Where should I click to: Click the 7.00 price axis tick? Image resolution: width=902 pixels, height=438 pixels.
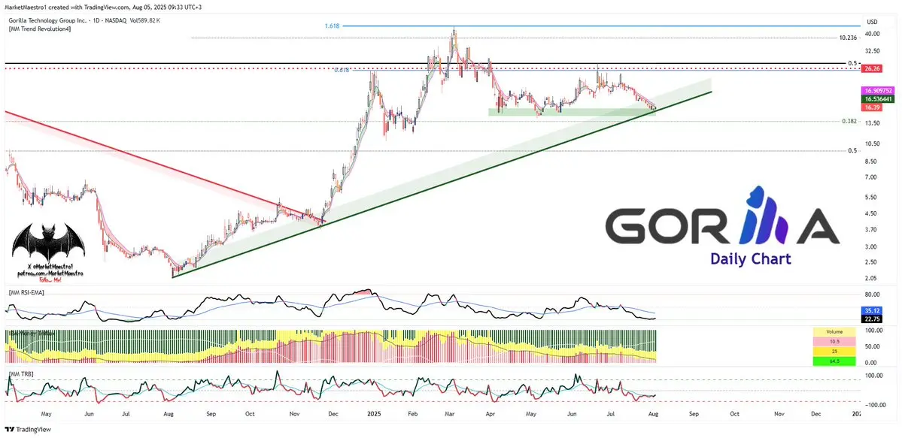872,177
